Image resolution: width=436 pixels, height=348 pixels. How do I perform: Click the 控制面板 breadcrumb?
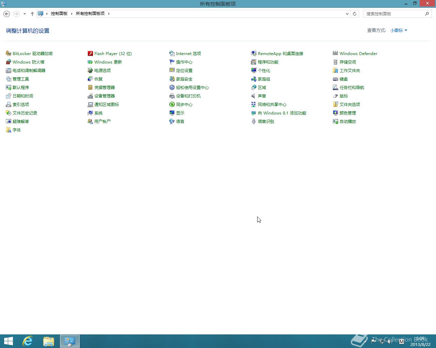coord(59,14)
